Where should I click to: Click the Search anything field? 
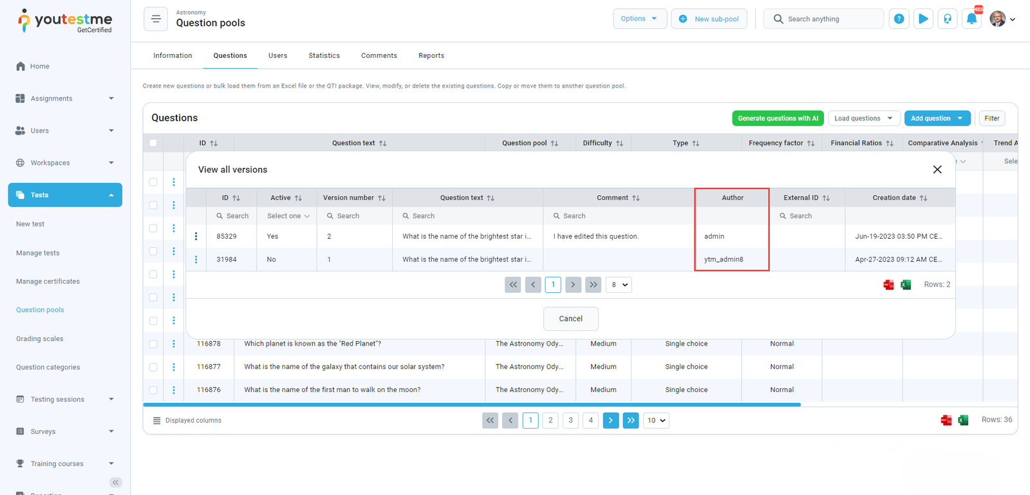[x=824, y=19]
